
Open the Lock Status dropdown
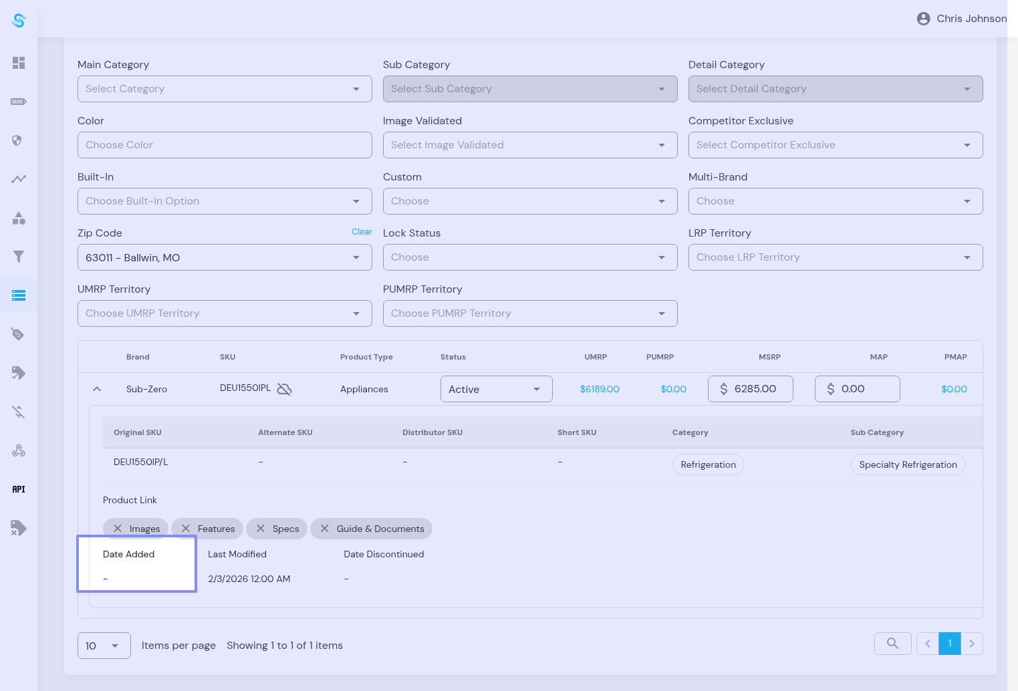point(529,257)
